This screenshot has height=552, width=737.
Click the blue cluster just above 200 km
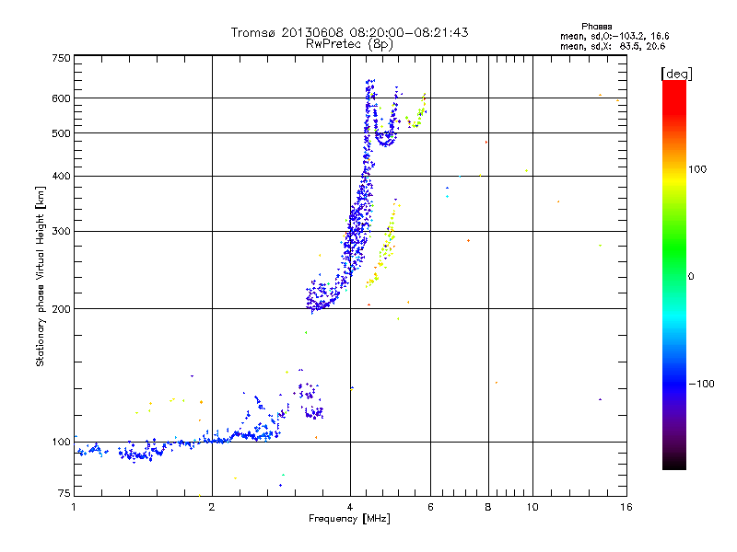point(322,295)
